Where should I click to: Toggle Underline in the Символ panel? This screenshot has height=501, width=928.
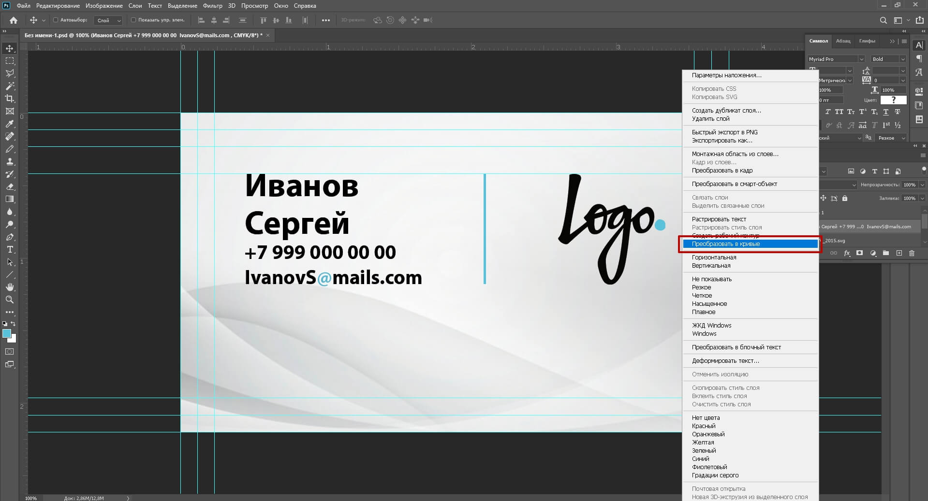[x=885, y=112]
